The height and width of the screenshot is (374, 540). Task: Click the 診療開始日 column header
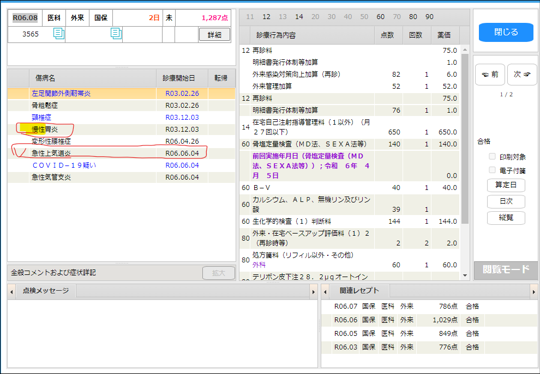tap(182, 78)
